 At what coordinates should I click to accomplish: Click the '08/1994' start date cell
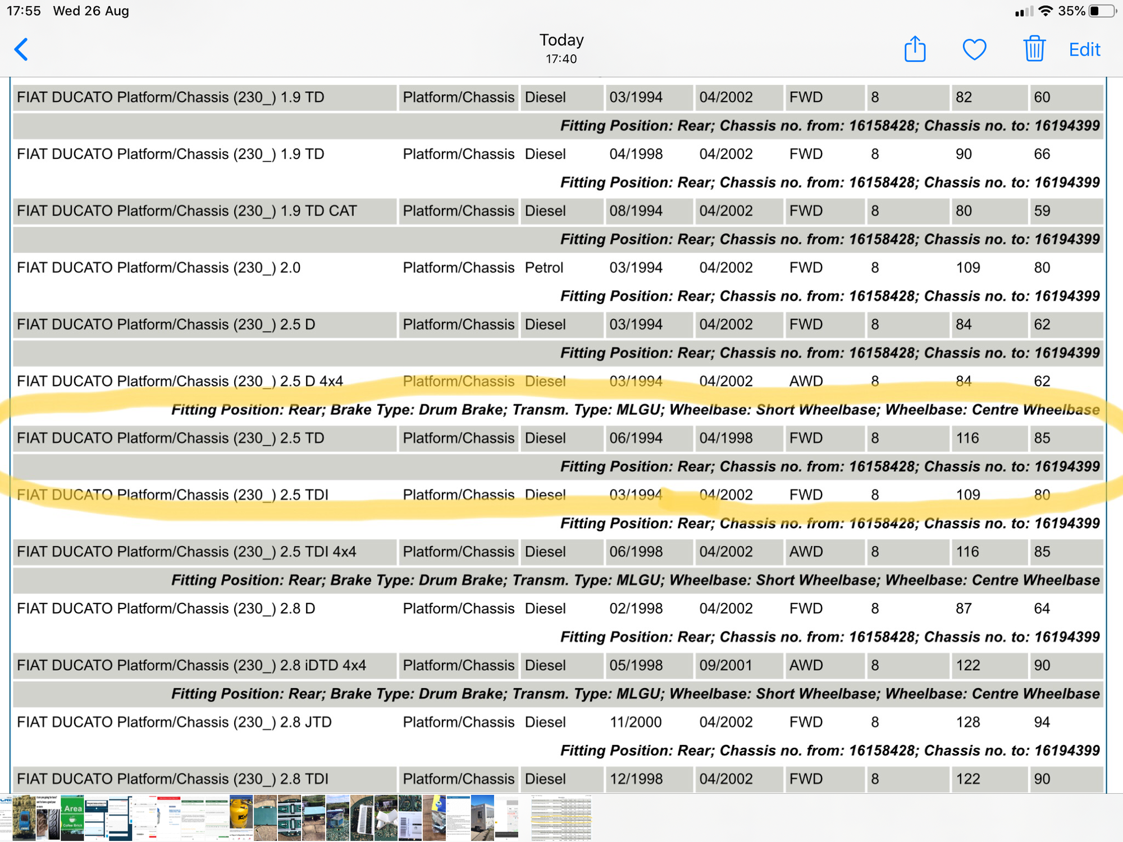pyautogui.click(x=636, y=211)
